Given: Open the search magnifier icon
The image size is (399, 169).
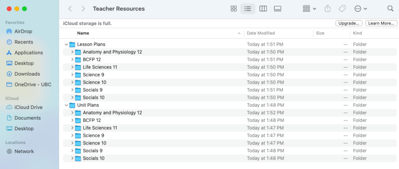Looking at the screenshot, I should (x=390, y=9).
